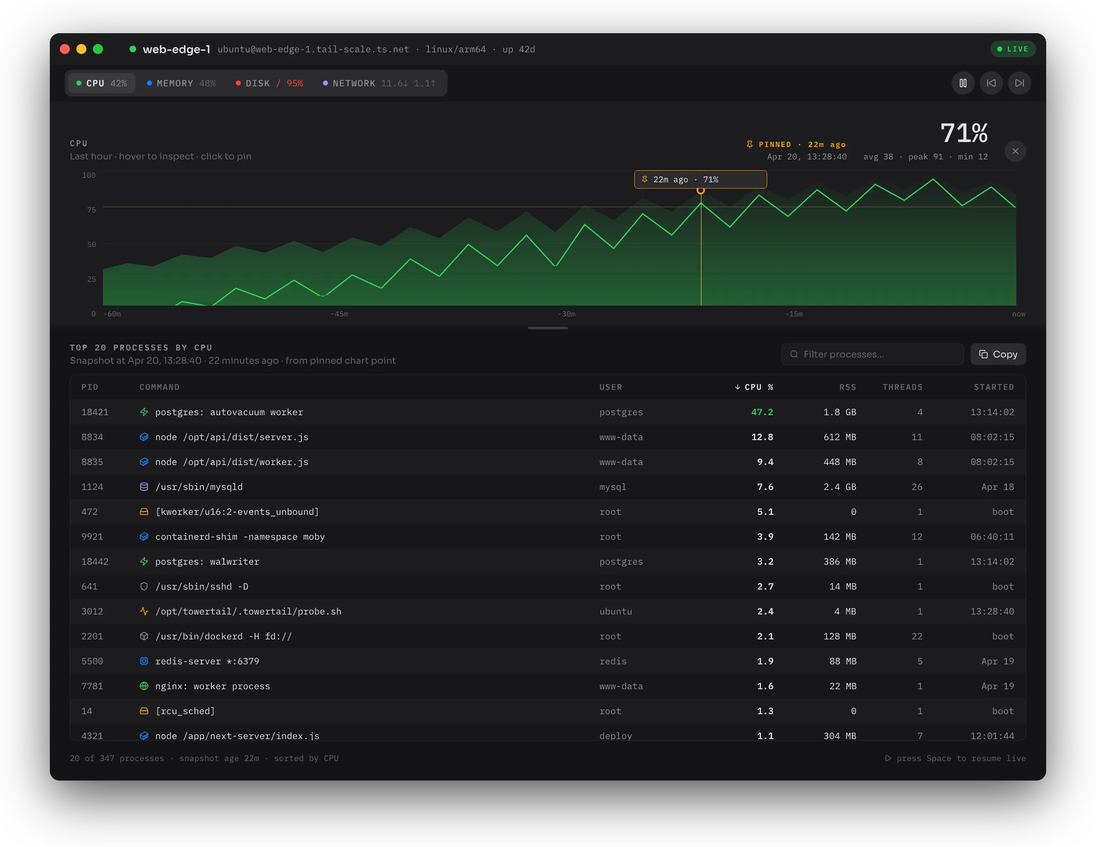Switch to the CPU tab

point(101,83)
